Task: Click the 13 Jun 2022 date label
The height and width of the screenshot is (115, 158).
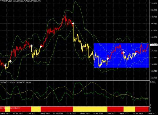Action: [18, 113]
